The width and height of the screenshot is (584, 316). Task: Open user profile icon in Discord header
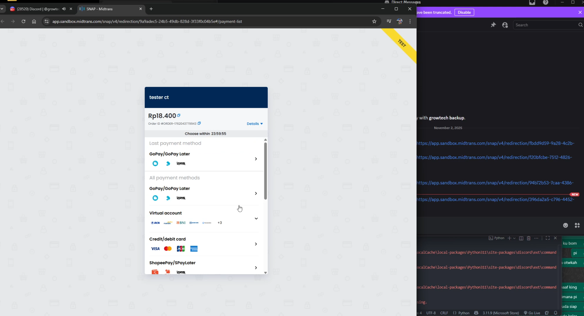tap(505, 25)
